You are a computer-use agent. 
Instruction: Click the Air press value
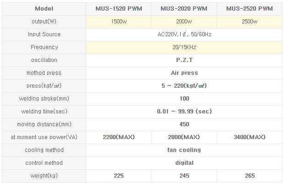click(x=184, y=73)
